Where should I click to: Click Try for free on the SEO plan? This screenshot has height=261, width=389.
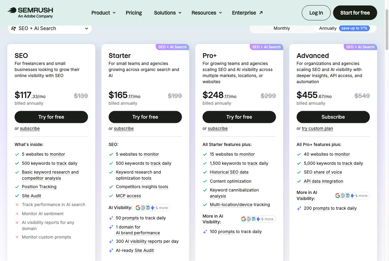51,117
